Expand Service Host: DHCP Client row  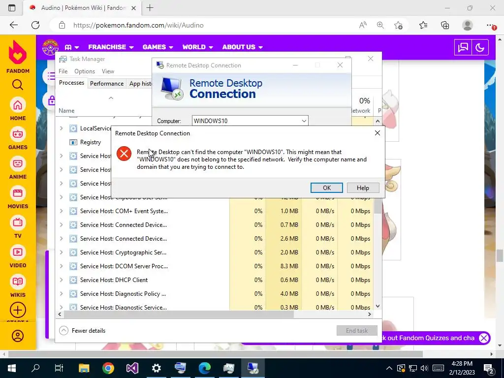click(61, 280)
